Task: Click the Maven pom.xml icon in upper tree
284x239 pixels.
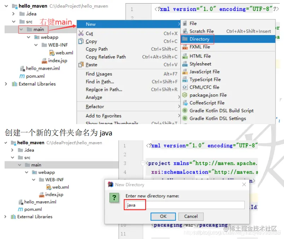Action: [x=22, y=76]
